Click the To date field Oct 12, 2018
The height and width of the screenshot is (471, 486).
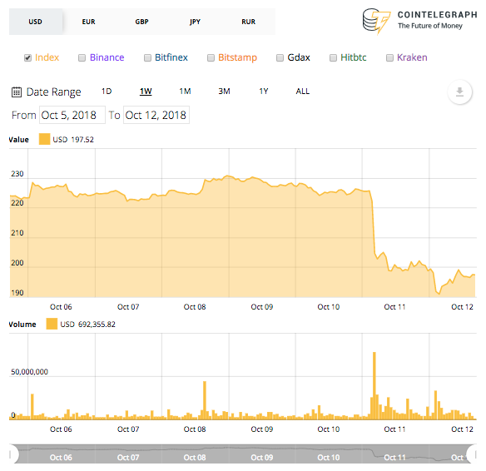(156, 115)
